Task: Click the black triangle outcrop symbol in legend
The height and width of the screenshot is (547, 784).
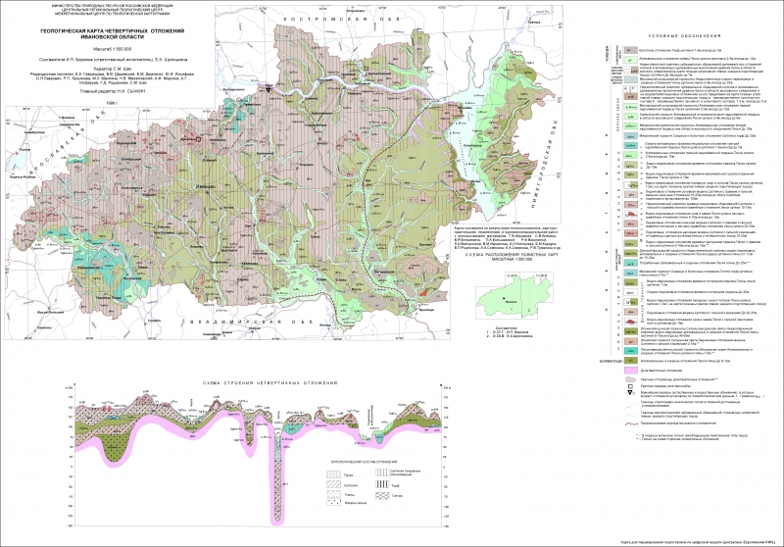Action: (x=630, y=392)
